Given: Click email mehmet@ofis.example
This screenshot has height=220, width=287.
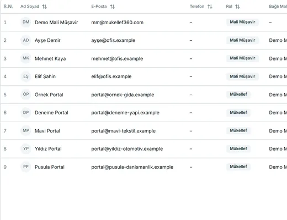Looking at the screenshot, I should (117, 58).
